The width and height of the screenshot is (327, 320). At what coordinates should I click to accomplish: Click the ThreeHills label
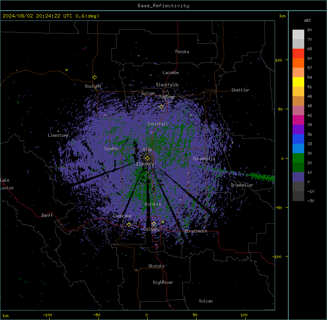click(x=204, y=159)
